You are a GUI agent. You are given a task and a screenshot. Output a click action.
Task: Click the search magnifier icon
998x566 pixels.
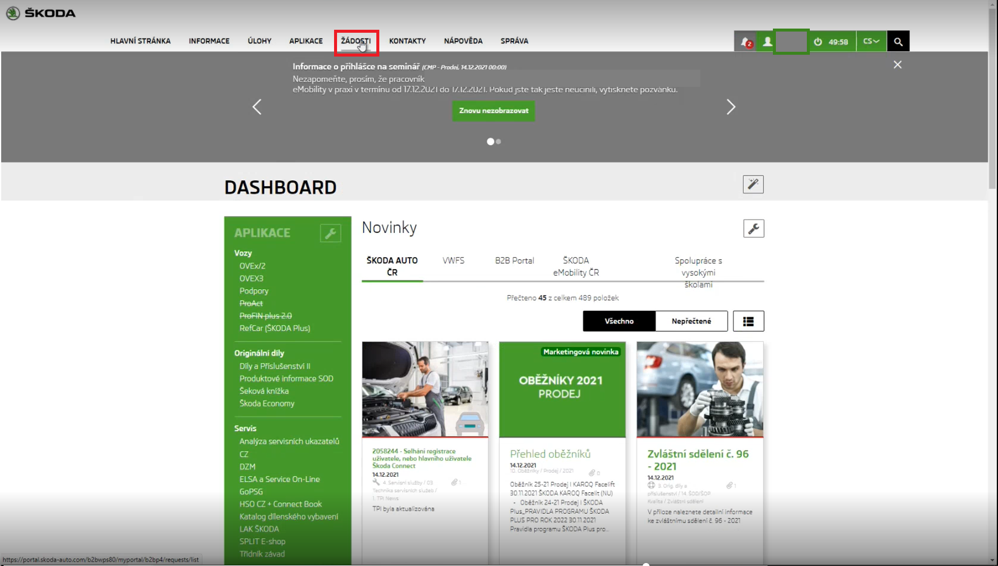pos(898,42)
